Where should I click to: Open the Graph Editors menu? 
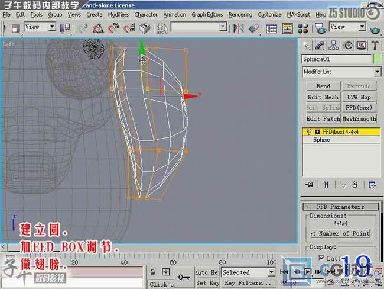(207, 15)
